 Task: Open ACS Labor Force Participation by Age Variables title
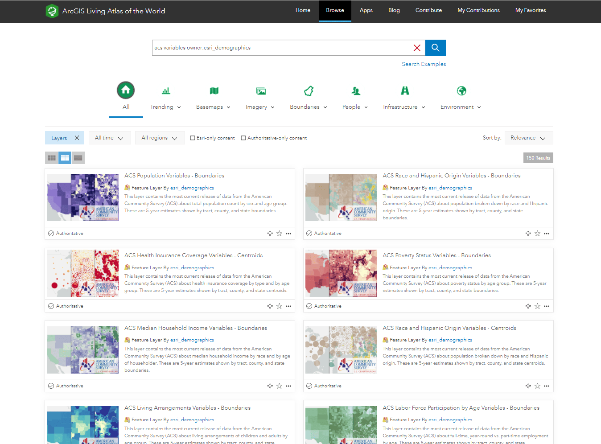click(461, 408)
